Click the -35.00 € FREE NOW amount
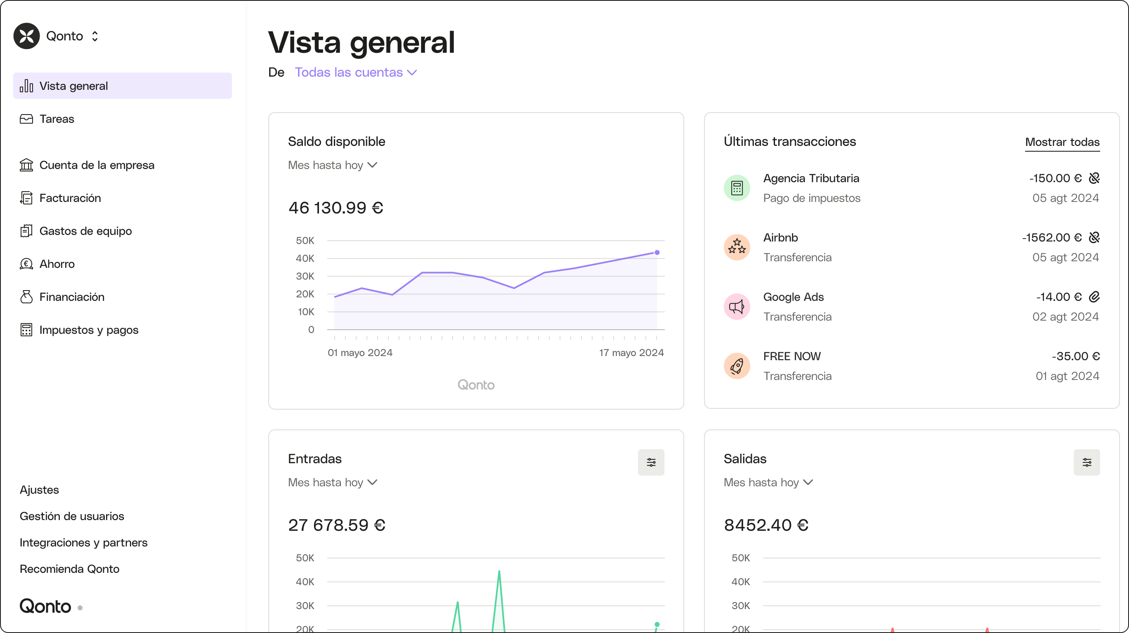The width and height of the screenshot is (1129, 633). [x=1075, y=356]
